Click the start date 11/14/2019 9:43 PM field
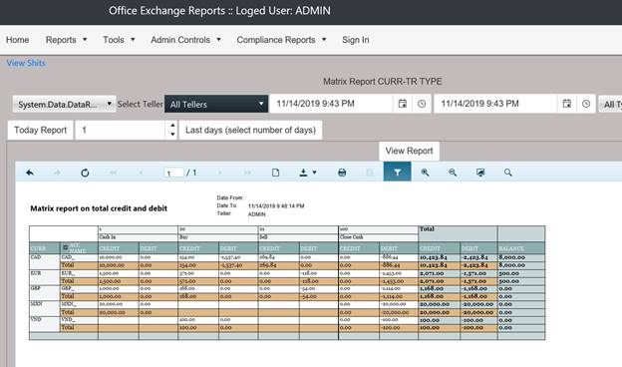The width and height of the screenshot is (622, 367). (x=331, y=104)
